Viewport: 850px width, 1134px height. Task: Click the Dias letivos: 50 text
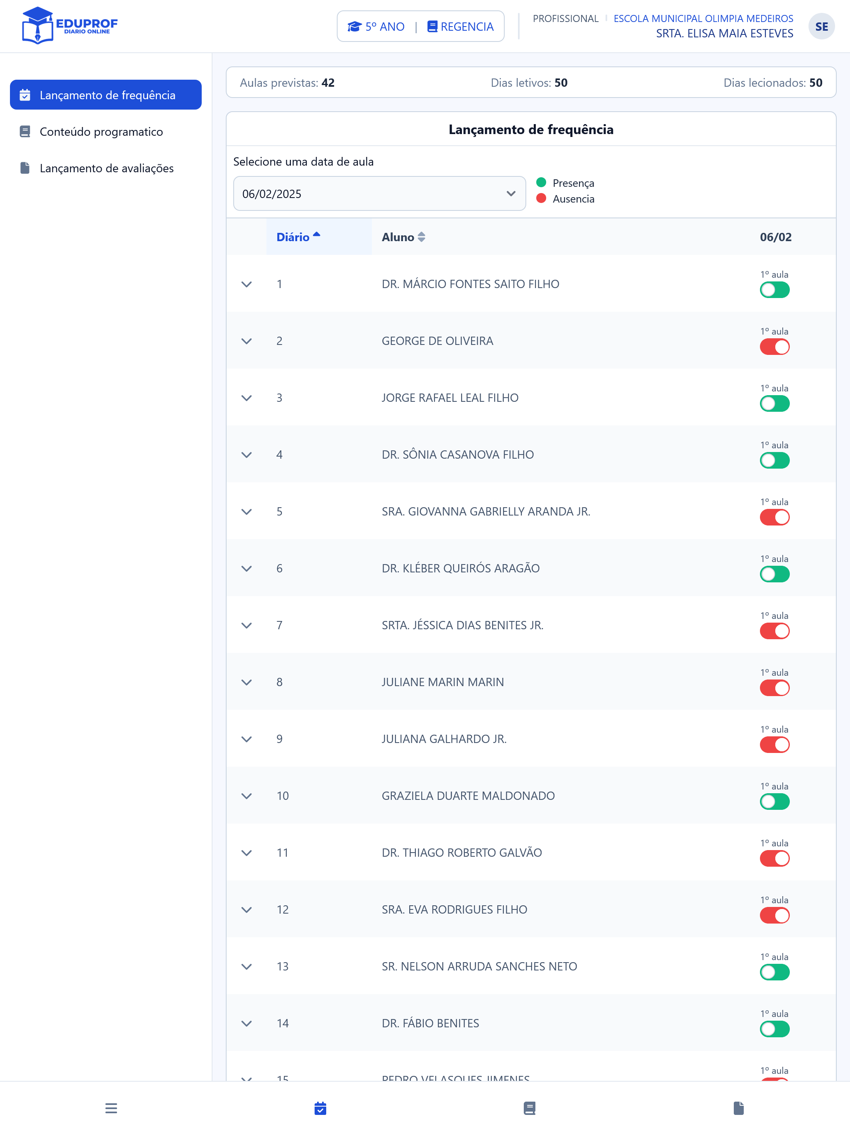coord(529,83)
